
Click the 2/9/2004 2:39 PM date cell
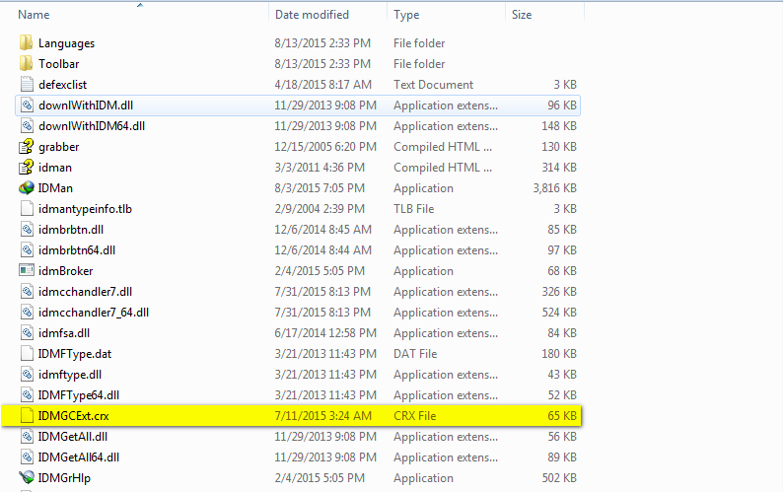(x=320, y=209)
